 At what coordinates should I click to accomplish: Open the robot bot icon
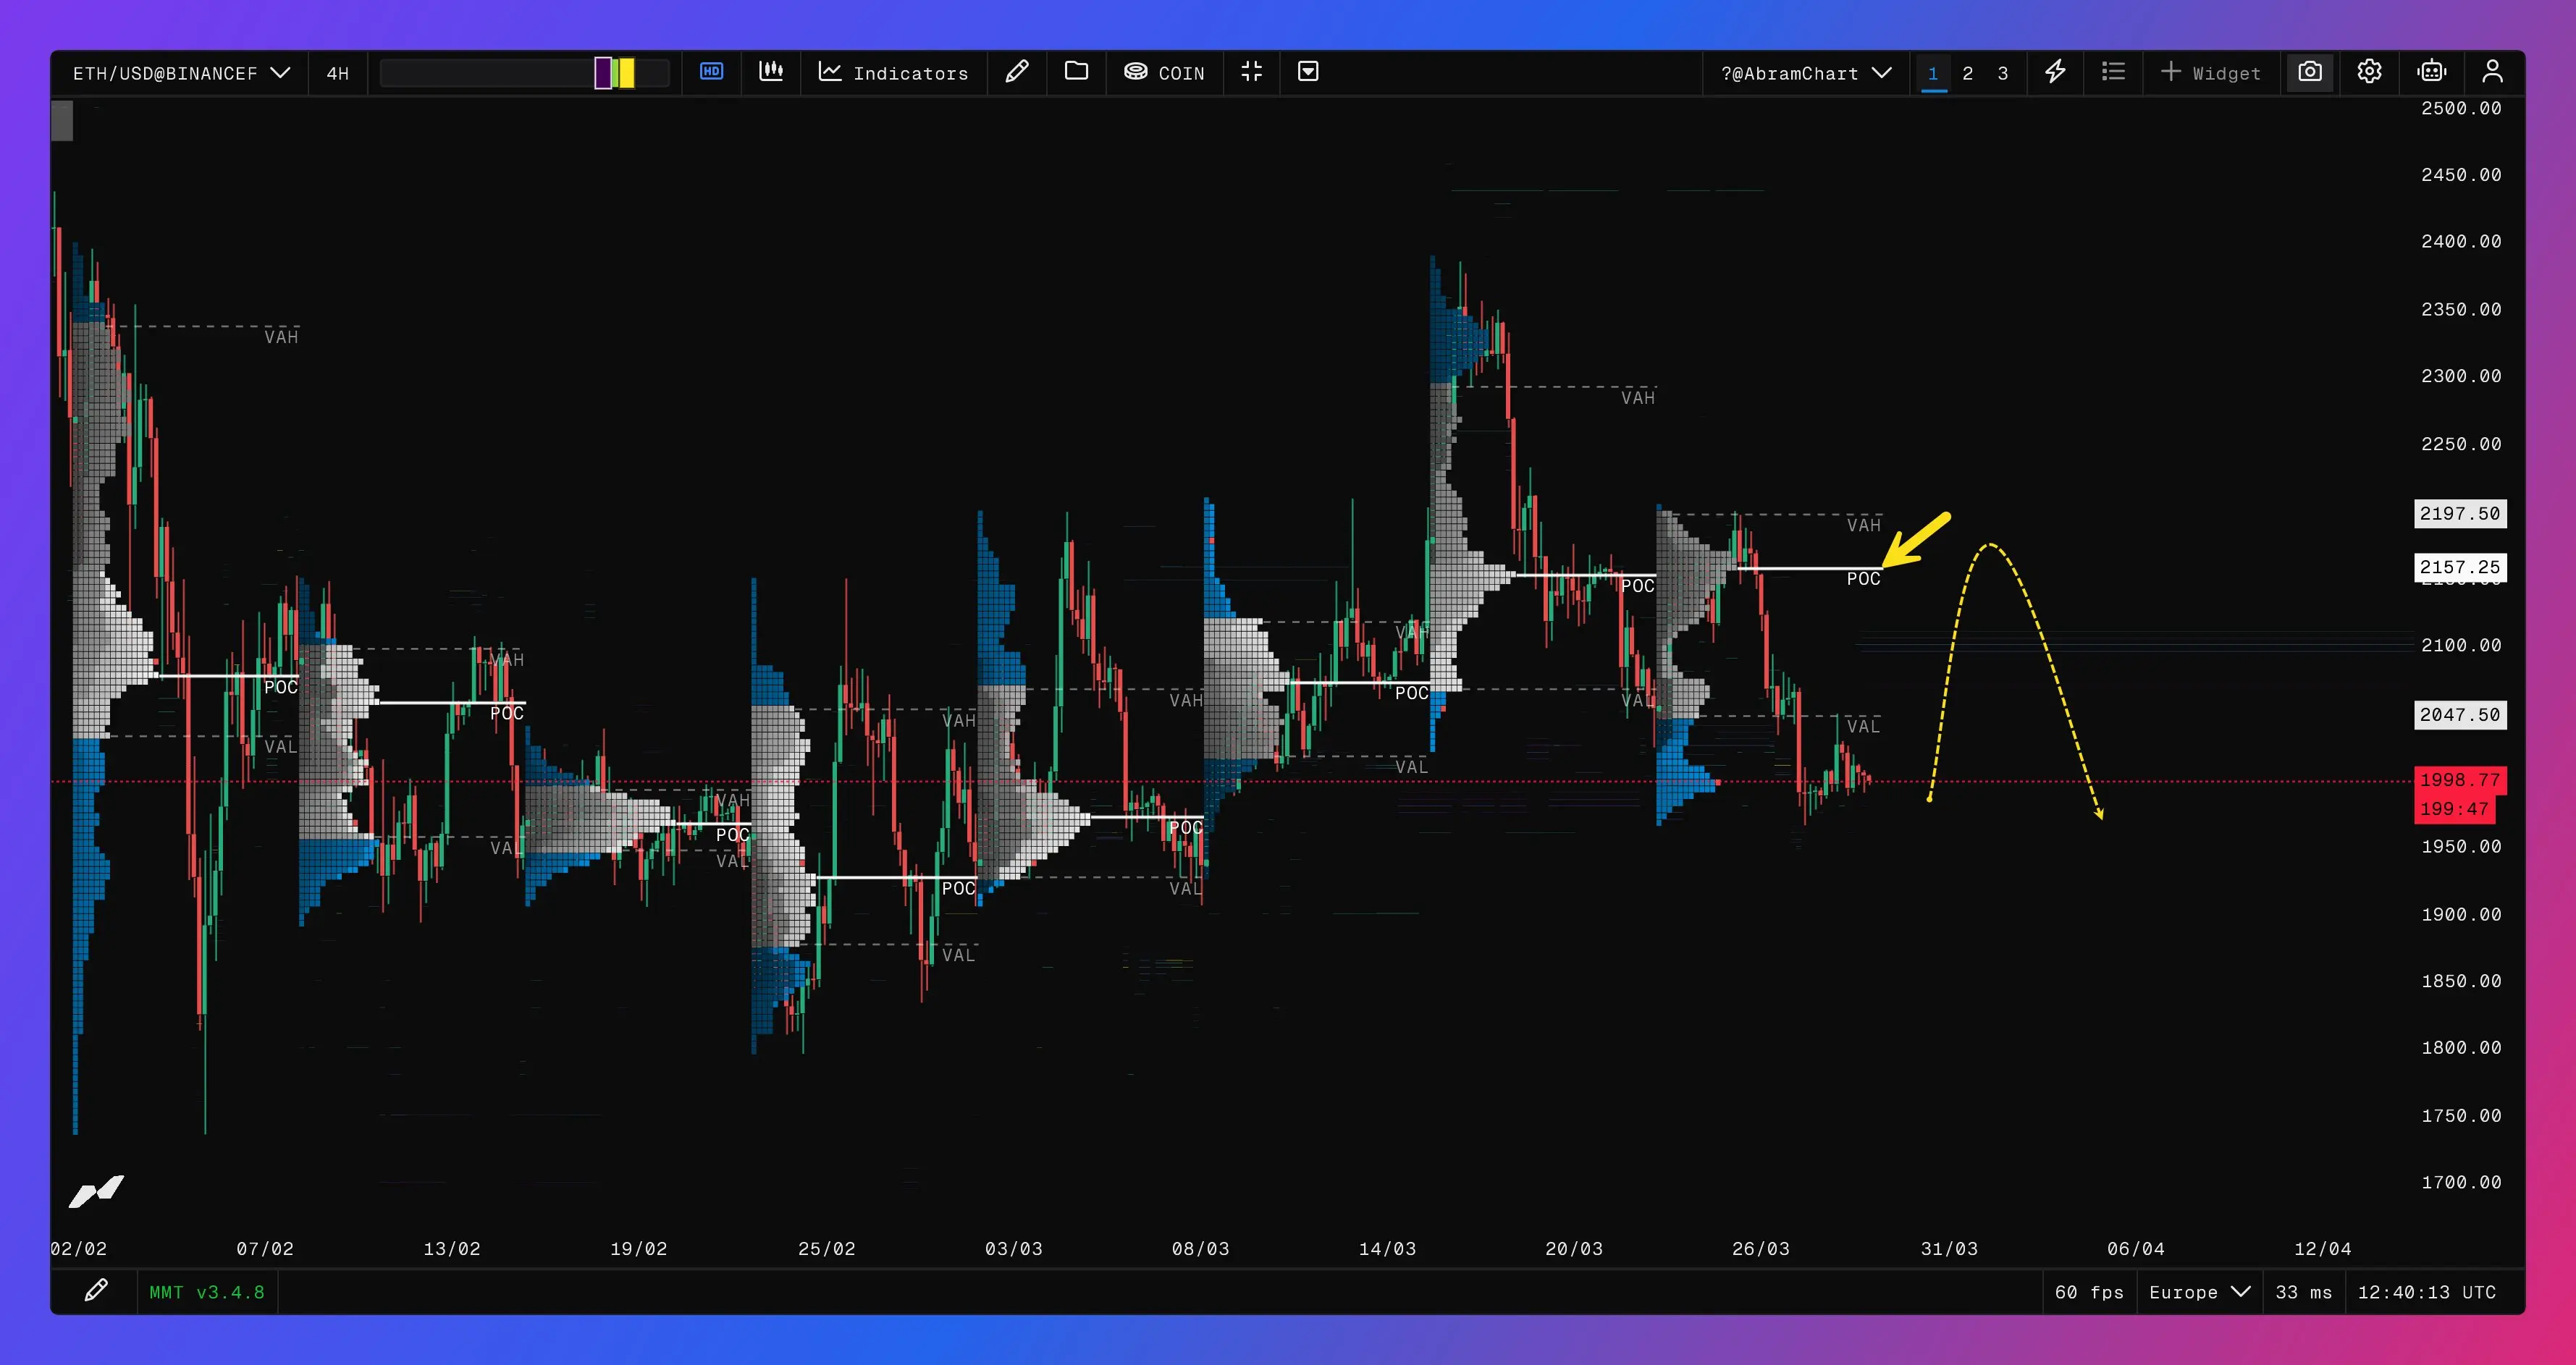tap(2431, 72)
